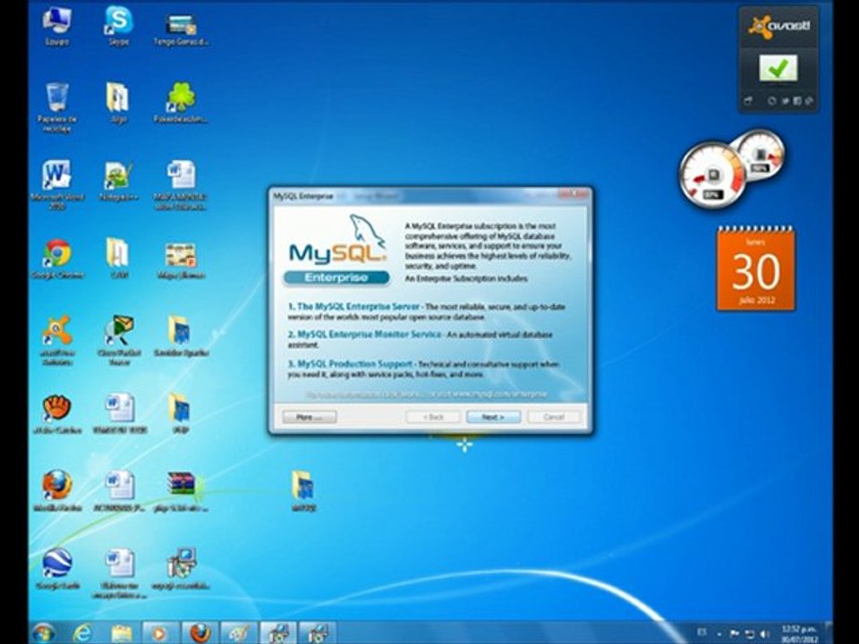Select the Papelera de reciclaje icon
The height and width of the screenshot is (644, 859).
(x=57, y=107)
